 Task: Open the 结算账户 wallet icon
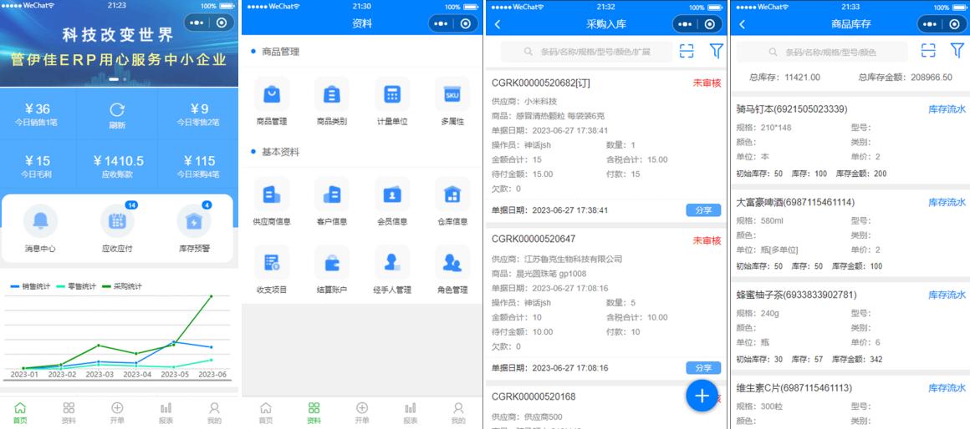click(x=331, y=263)
